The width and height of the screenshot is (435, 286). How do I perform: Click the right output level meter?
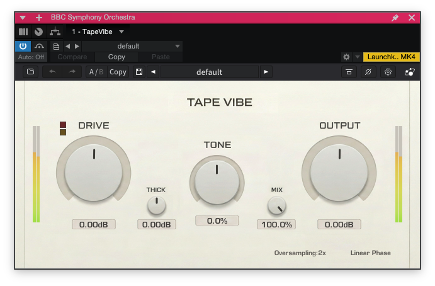pos(398,174)
